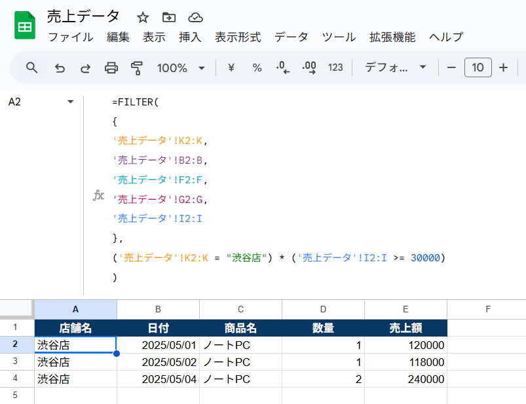
Task: Click the '売上データ'!K2:K, reference in formula
Action: 160,141
